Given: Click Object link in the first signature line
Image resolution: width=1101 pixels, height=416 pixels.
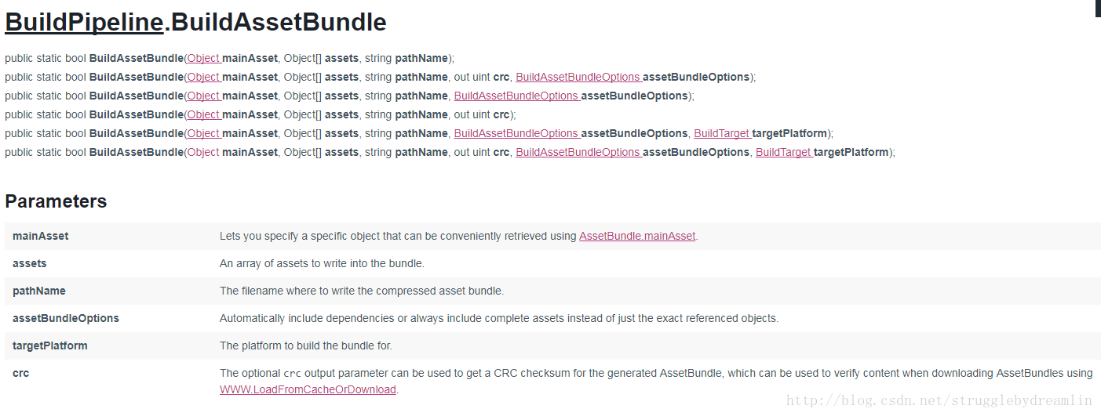Looking at the screenshot, I should (x=203, y=58).
